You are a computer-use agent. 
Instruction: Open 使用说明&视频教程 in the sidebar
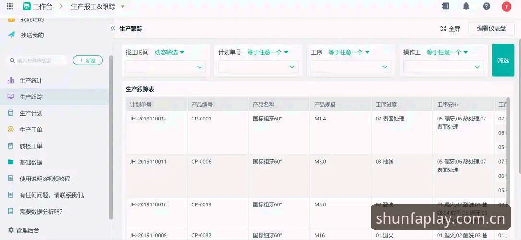(x=45, y=179)
